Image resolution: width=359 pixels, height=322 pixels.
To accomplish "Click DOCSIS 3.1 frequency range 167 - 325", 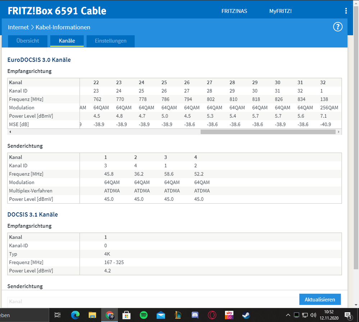I will point(114,262).
